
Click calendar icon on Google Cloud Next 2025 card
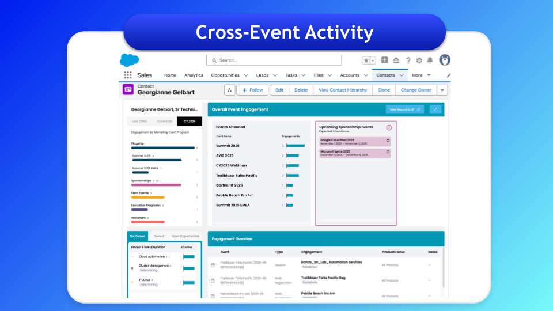click(x=388, y=141)
